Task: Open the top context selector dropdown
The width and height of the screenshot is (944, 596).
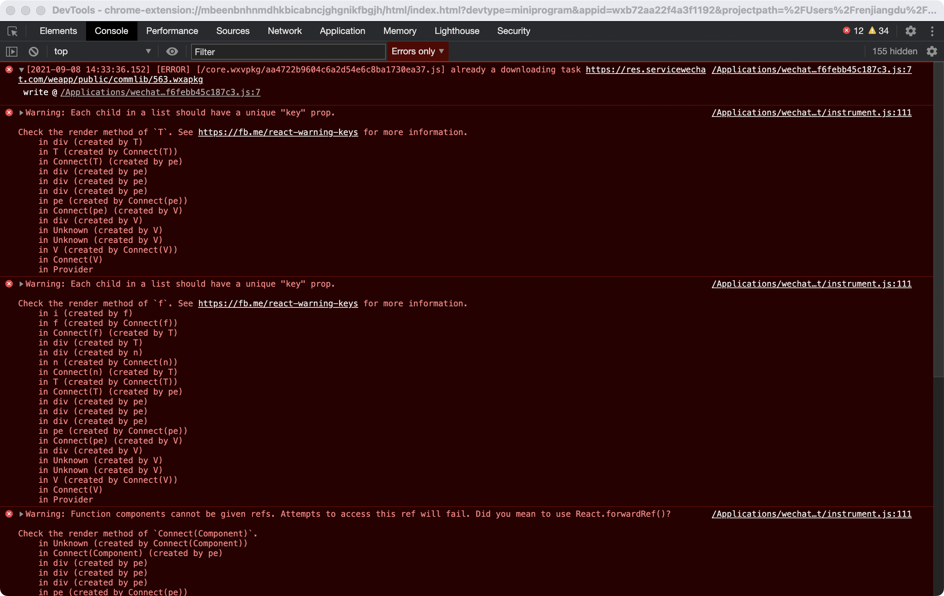Action: click(102, 51)
